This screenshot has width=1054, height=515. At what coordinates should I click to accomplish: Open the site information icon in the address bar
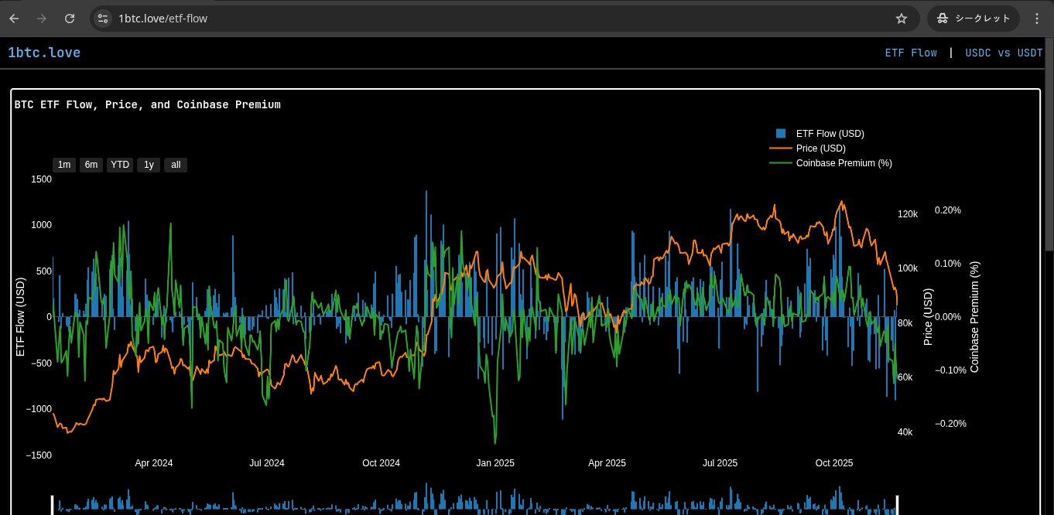103,19
